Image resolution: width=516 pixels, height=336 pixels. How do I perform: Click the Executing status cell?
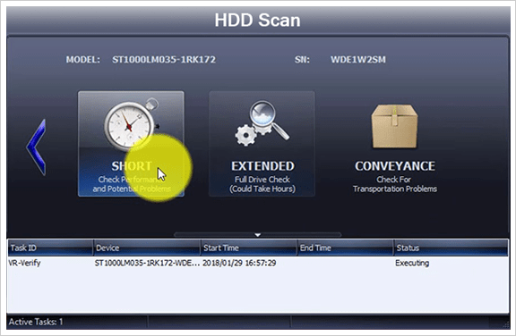coord(412,263)
